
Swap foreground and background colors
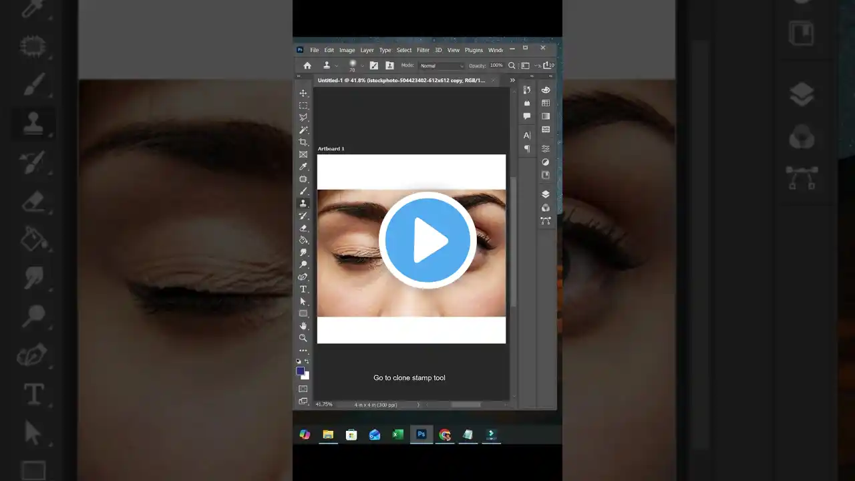[307, 361]
